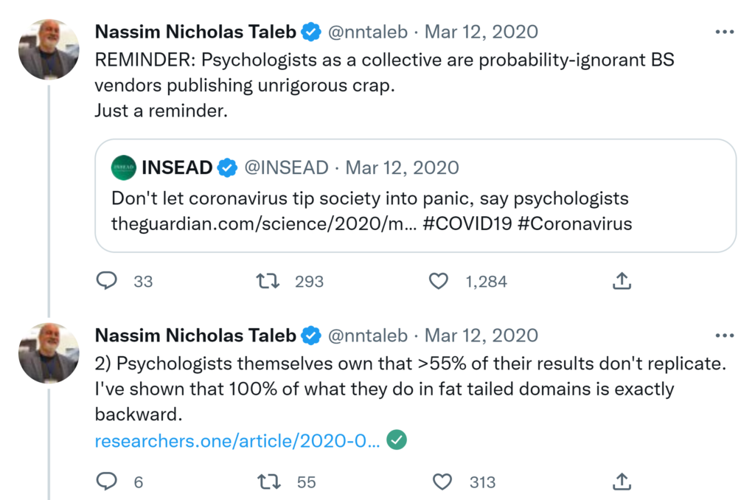Viewport: 755px width, 500px height.
Task: Open theguardian.com link in quoted tweet
Action: pos(264,223)
